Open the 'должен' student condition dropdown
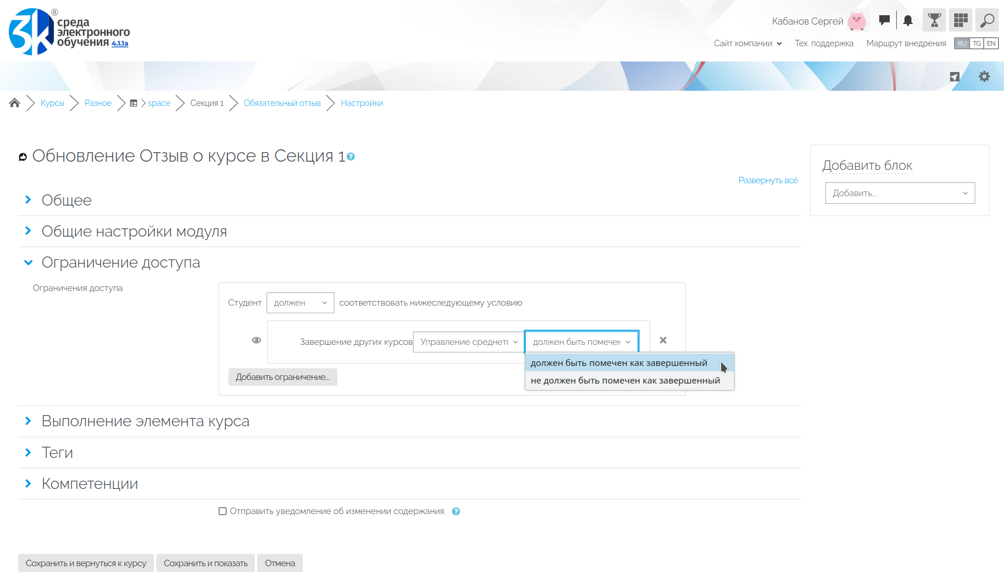The image size is (1004, 582). coord(300,303)
